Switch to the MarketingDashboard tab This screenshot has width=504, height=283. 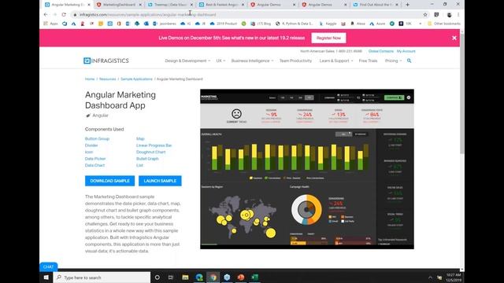(119, 5)
